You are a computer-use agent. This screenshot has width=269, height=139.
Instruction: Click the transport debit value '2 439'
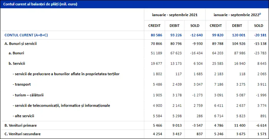coord(177,85)
